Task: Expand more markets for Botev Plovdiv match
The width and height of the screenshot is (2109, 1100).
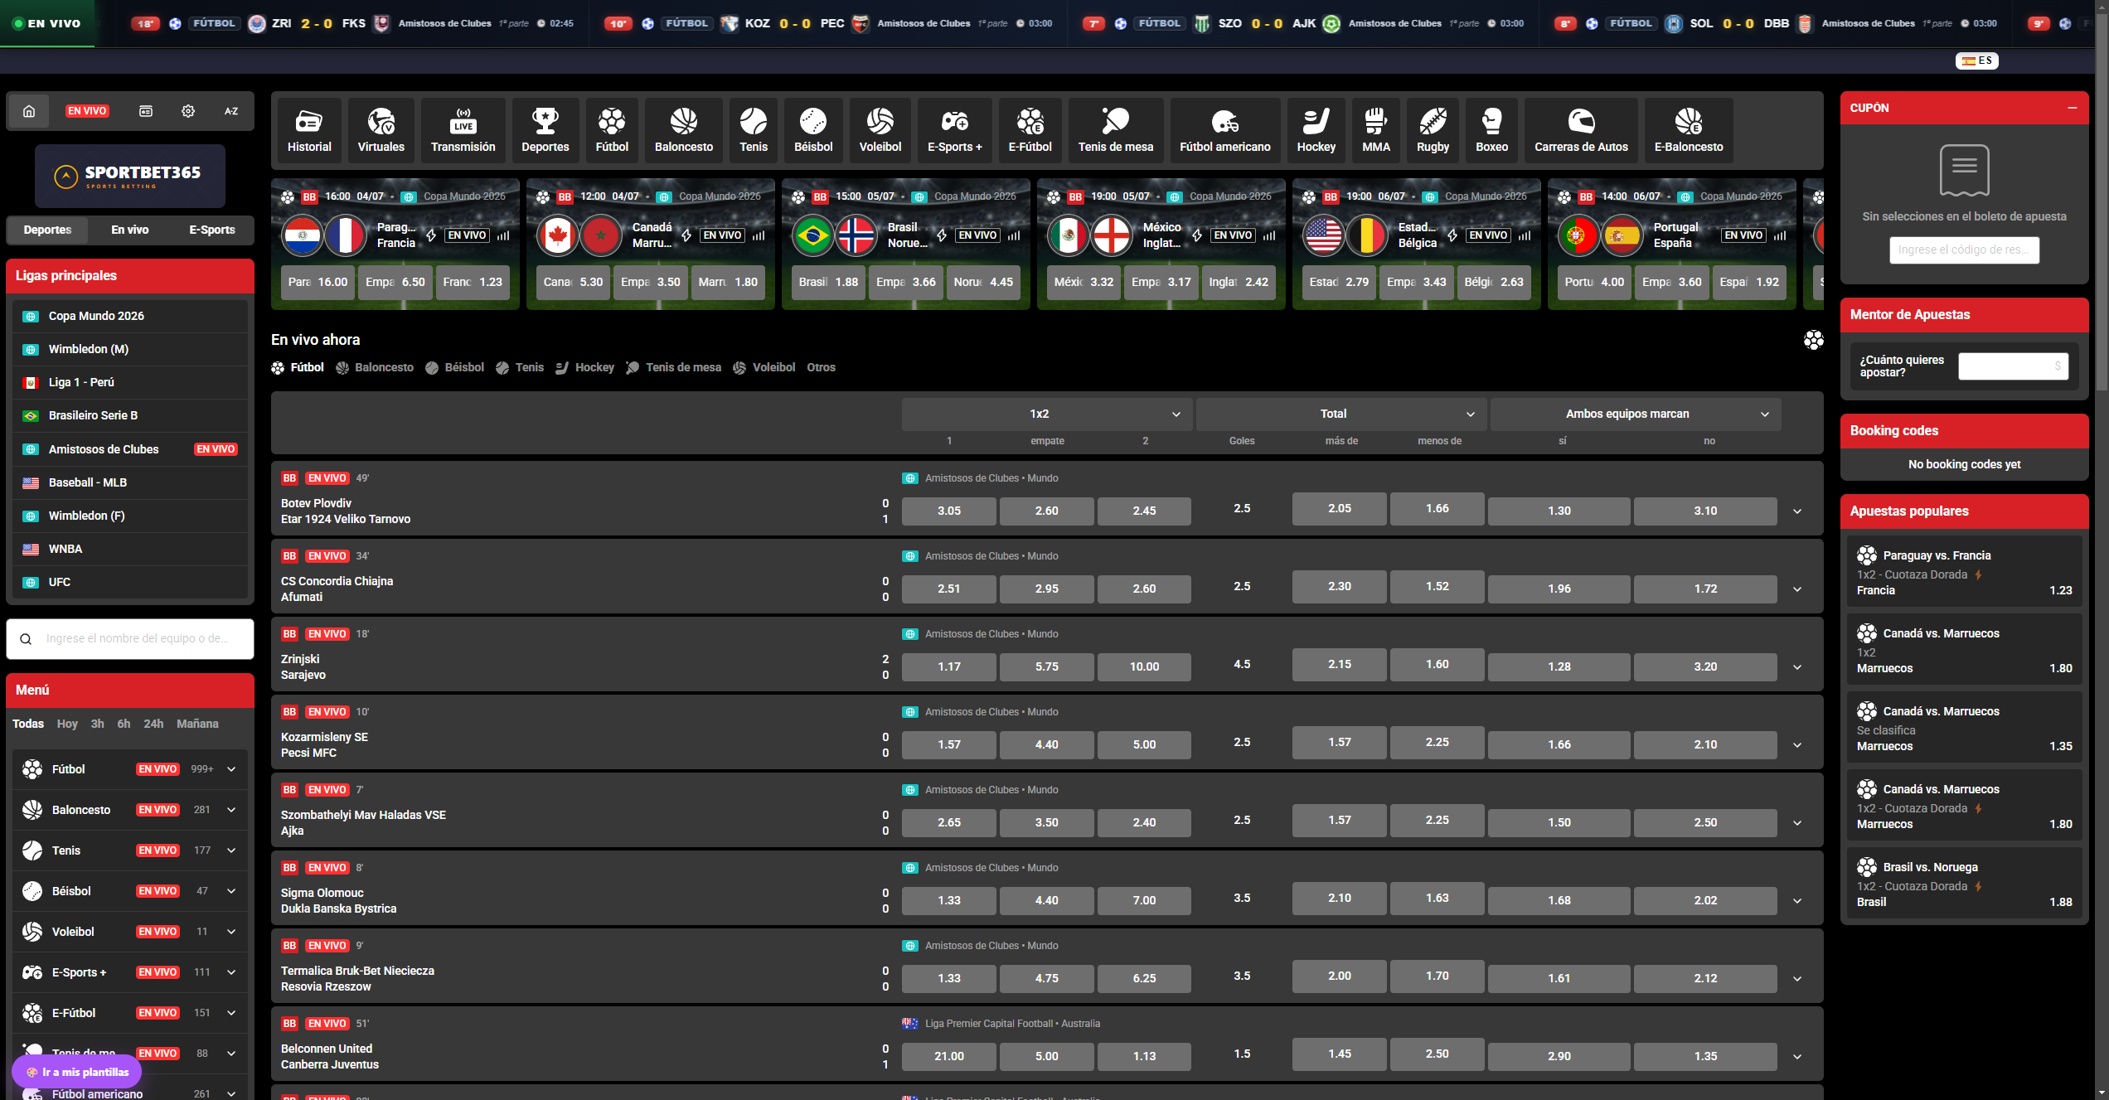Action: coord(1797,511)
